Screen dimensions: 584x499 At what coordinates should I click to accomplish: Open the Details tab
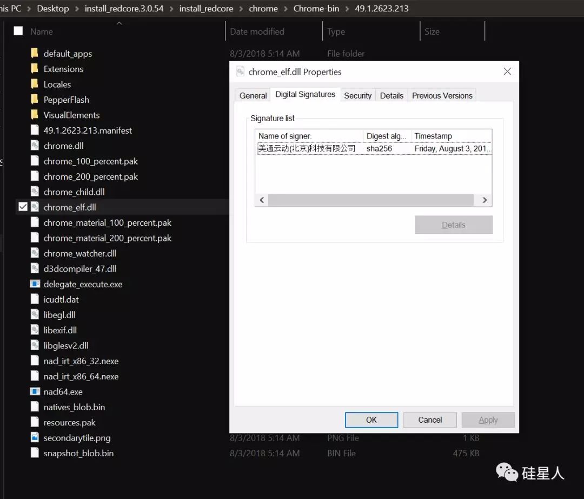(391, 95)
